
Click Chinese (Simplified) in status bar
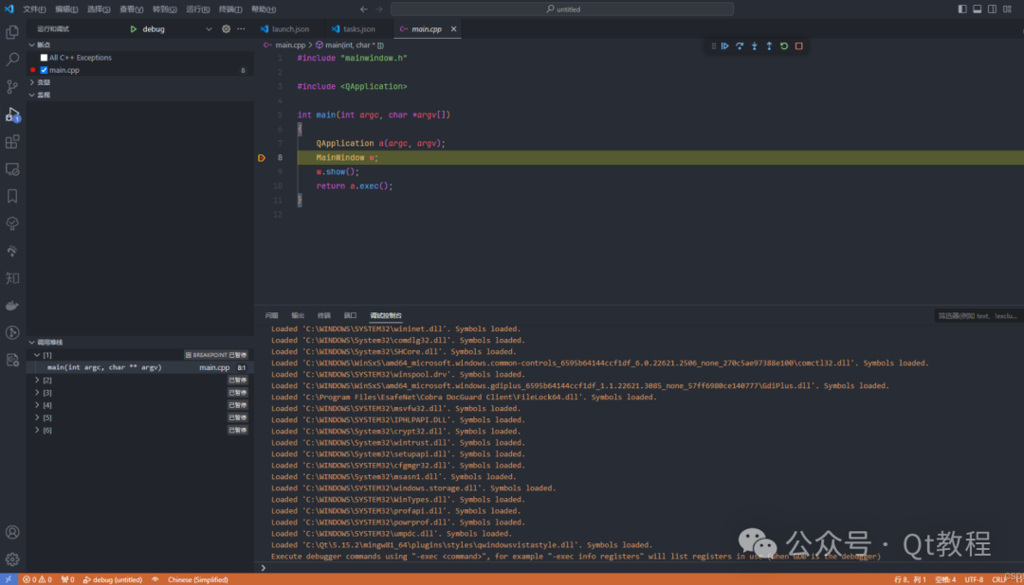pos(198,579)
